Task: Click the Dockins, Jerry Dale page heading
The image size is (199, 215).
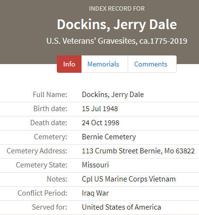Action: 117,24
